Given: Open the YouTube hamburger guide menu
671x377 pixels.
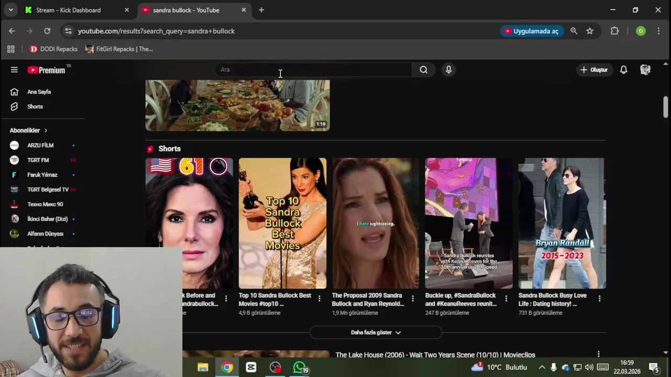Looking at the screenshot, I should [14, 70].
